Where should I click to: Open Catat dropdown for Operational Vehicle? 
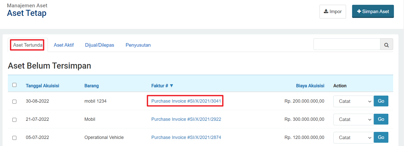point(353,138)
